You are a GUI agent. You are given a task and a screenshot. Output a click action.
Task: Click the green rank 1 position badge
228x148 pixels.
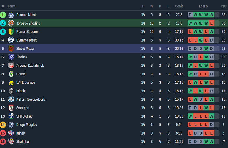pos(3,15)
